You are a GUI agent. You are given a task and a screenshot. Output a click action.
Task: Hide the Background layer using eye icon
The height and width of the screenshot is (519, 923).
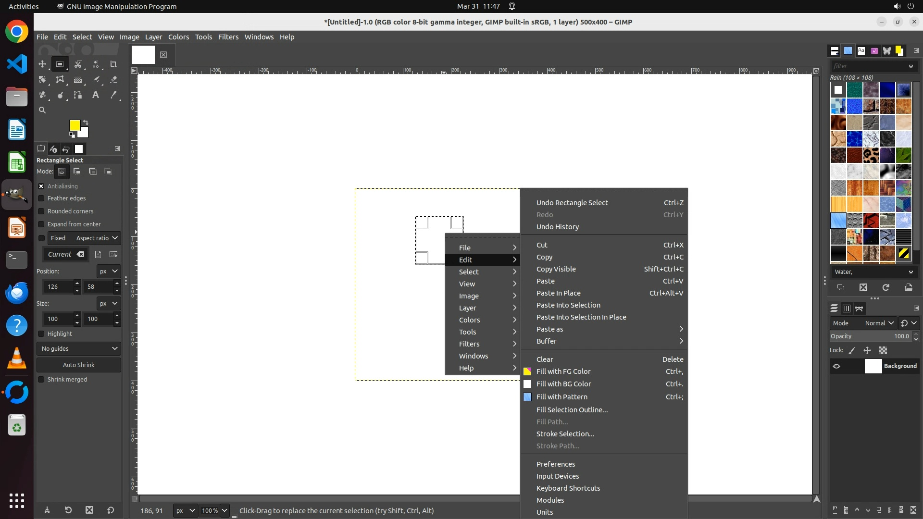(836, 366)
